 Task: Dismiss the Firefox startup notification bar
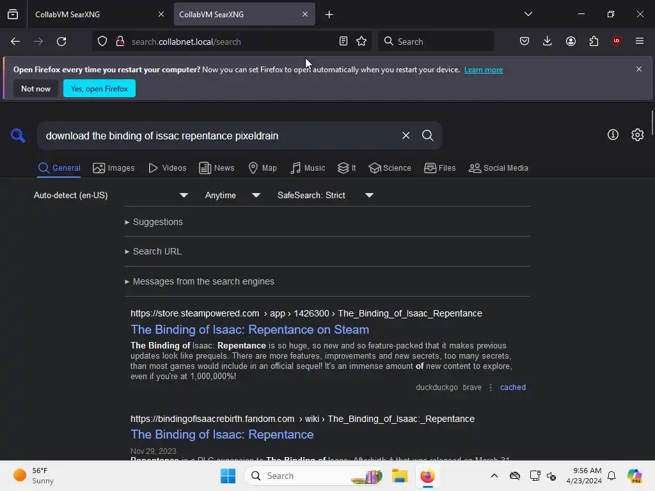pos(639,69)
